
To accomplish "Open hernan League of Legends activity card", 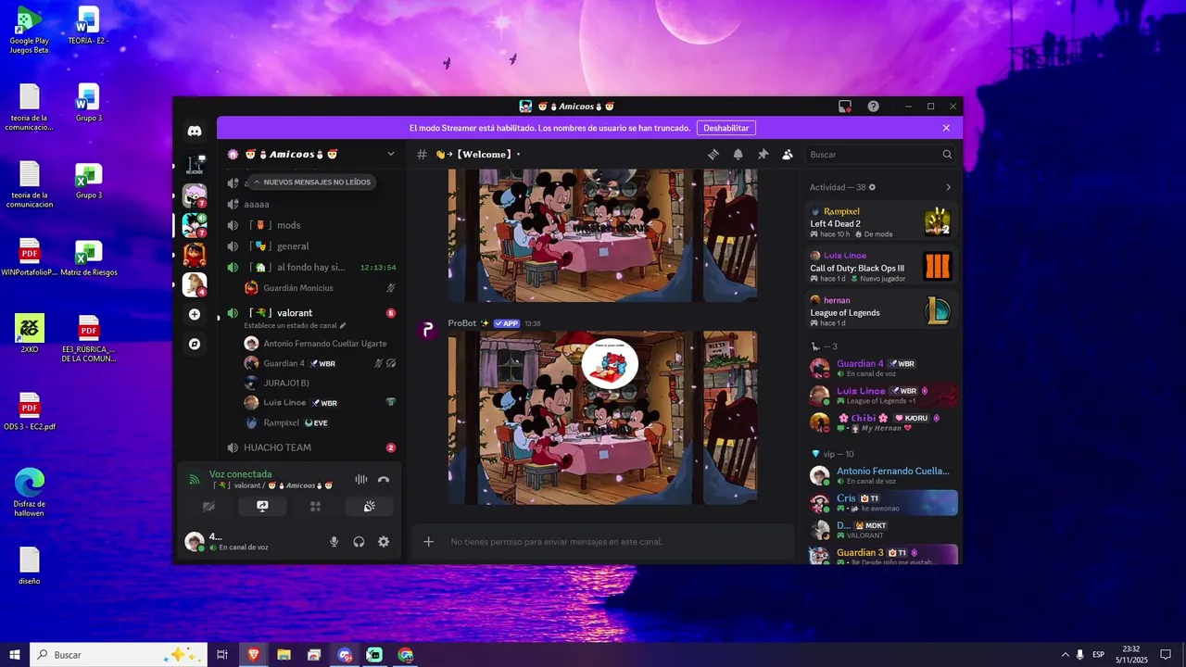I will point(880,311).
